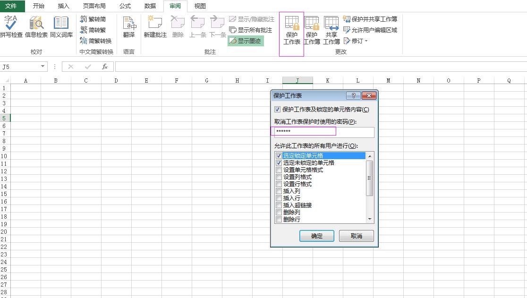
Task: Enable 插入列 checkbox
Action: click(279, 191)
